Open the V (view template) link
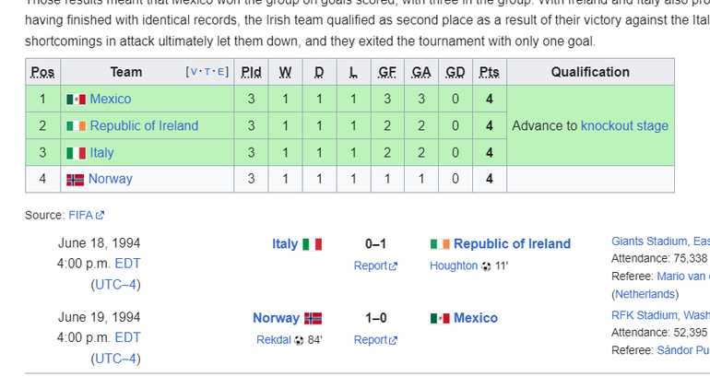Image resolution: width=710 pixels, height=377 pixels. [x=194, y=72]
